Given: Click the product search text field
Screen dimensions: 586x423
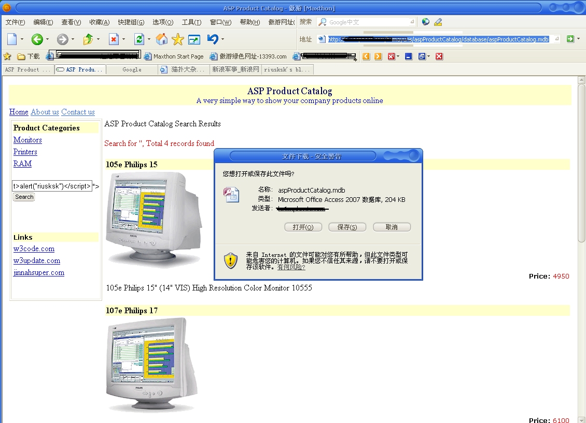Looking at the screenshot, I should (52, 186).
